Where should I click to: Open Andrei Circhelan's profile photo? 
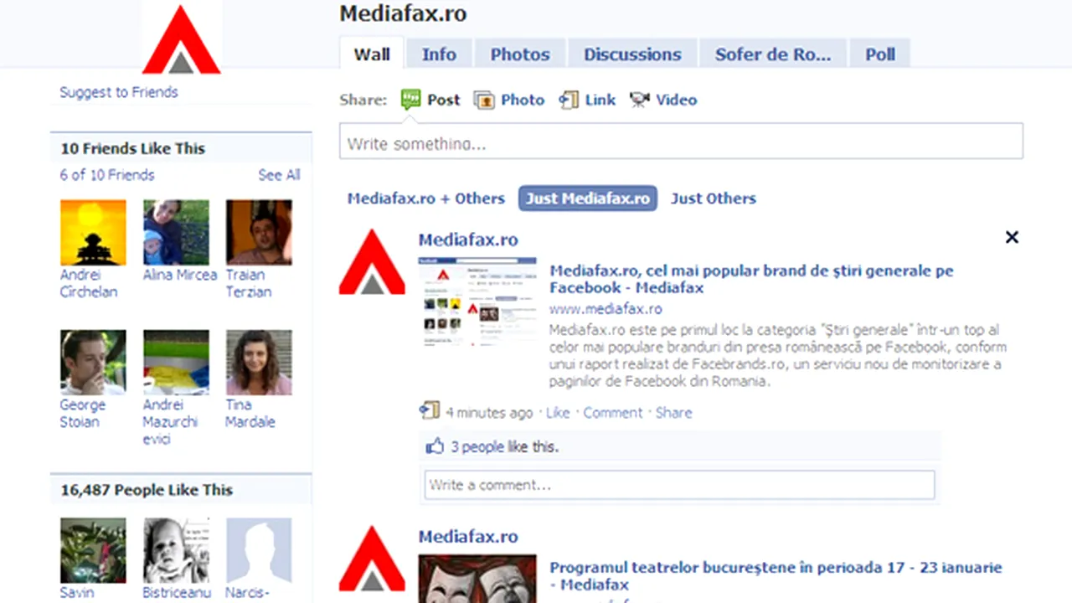click(x=93, y=232)
